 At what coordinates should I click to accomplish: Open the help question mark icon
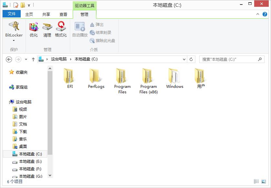coord(265,14)
